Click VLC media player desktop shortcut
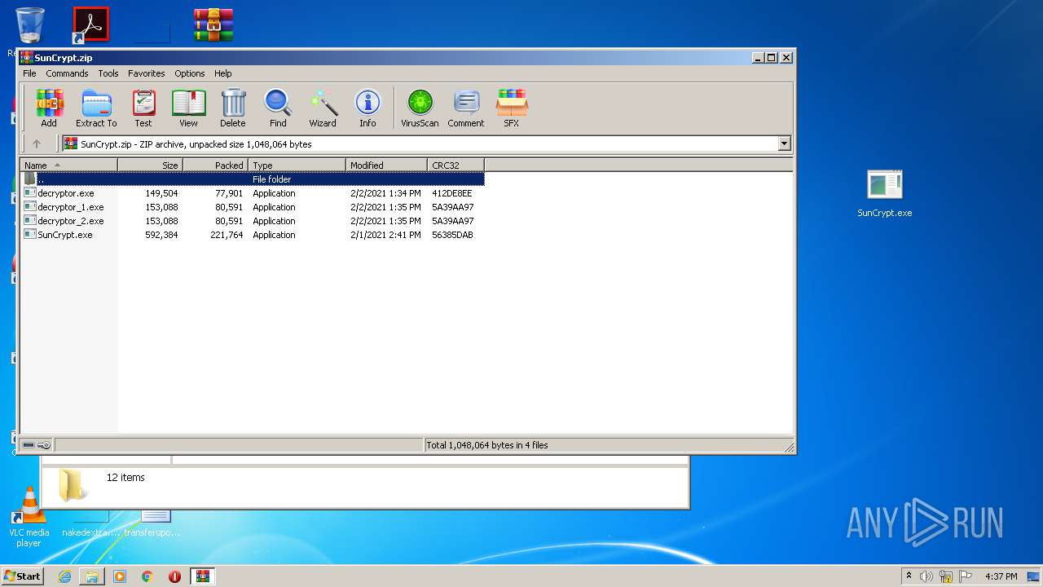The image size is (1043, 587). coord(29,516)
